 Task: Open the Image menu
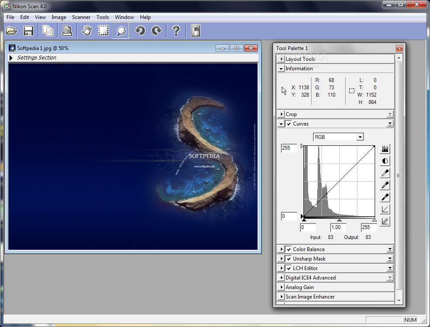pos(59,17)
